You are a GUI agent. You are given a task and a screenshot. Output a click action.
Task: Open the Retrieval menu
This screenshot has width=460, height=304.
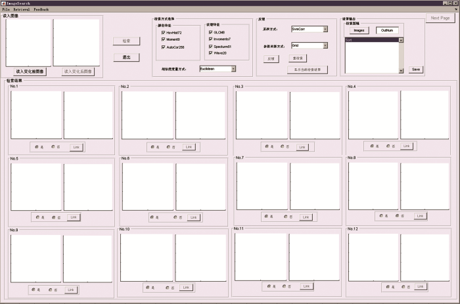click(x=22, y=9)
